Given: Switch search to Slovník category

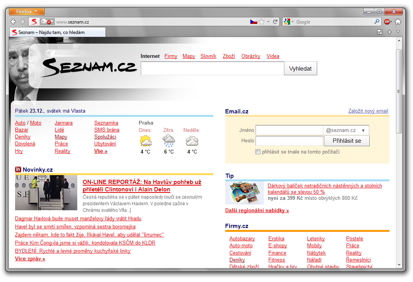Looking at the screenshot, I should point(208,56).
